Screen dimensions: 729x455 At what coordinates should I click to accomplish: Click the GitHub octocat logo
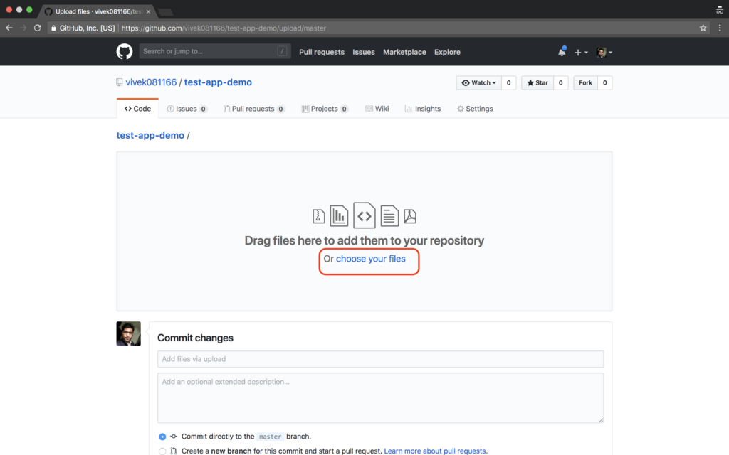point(124,51)
